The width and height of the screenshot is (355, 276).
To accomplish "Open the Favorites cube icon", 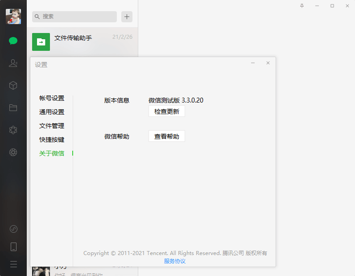I will coord(13,85).
